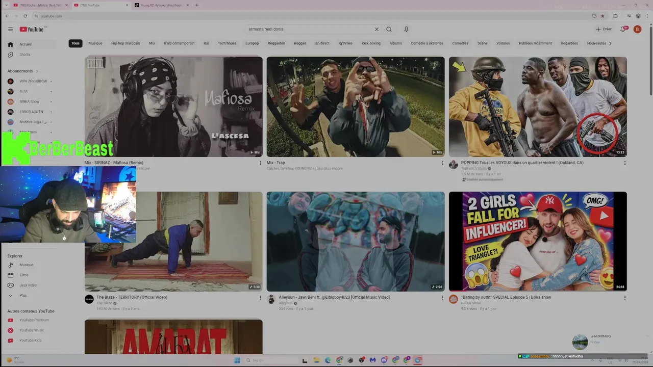Open the VIPA ZRIGUIBOW subscription channel

click(x=32, y=81)
